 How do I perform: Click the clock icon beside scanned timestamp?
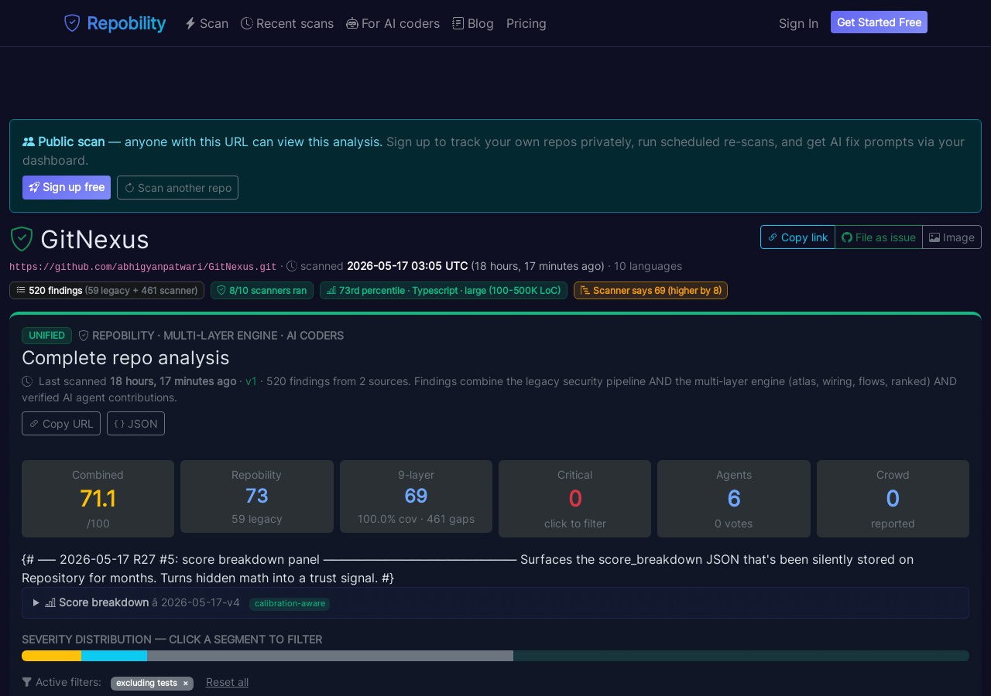(292, 266)
